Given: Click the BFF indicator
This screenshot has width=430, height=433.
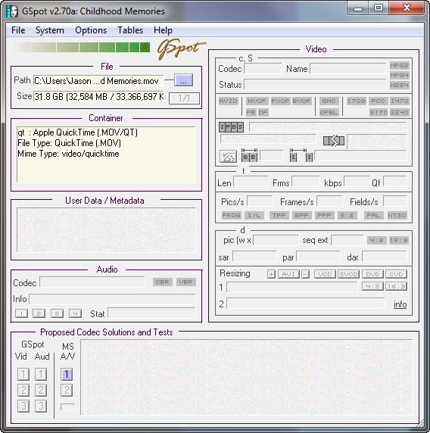Looking at the screenshot, I should 301,215.
